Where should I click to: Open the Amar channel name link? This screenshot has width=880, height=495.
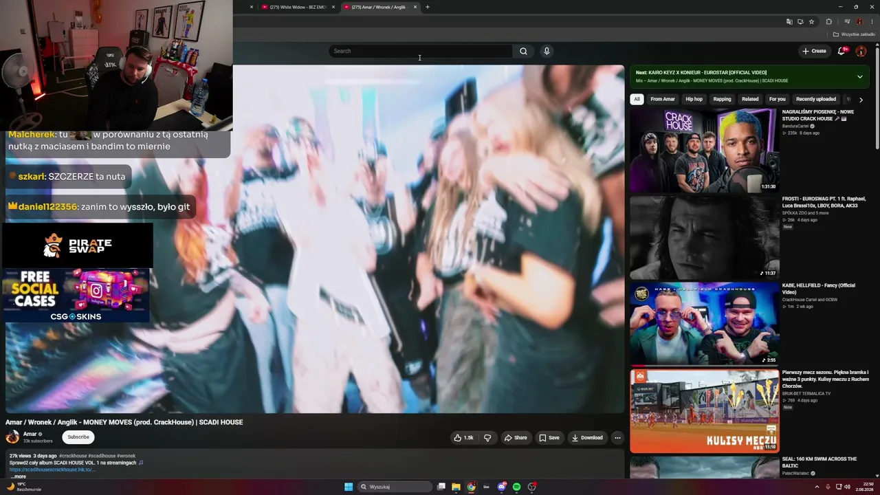[30, 434]
